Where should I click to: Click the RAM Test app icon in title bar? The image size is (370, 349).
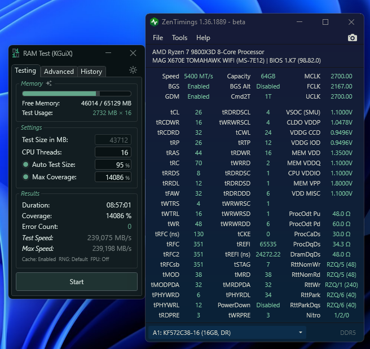tap(16, 53)
